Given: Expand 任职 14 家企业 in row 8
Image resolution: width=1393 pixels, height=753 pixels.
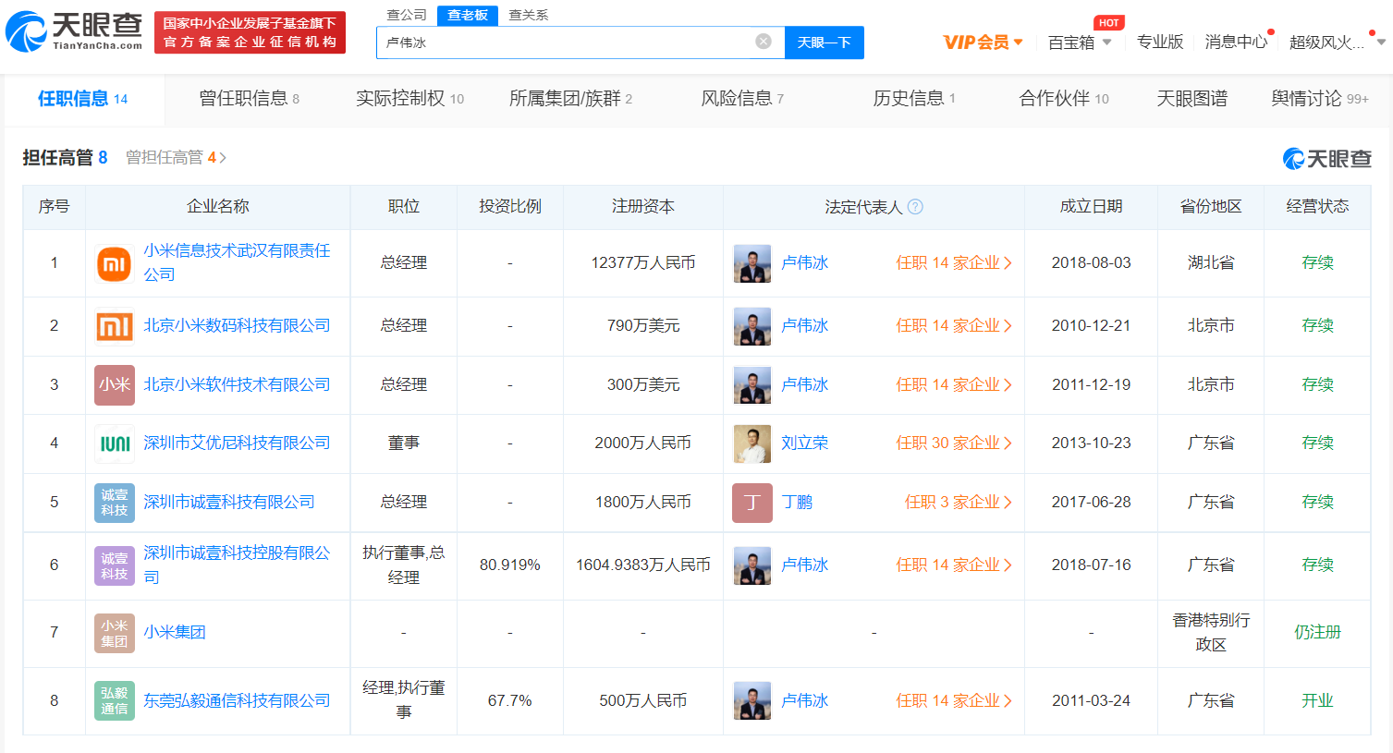Looking at the screenshot, I should pos(954,701).
